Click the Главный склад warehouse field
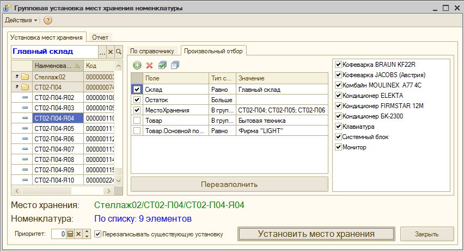This screenshot has height=251, width=464. click(55, 52)
